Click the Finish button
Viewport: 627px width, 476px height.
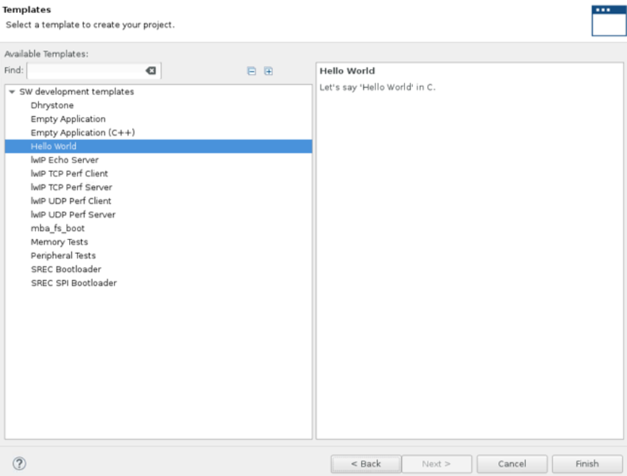point(587,464)
